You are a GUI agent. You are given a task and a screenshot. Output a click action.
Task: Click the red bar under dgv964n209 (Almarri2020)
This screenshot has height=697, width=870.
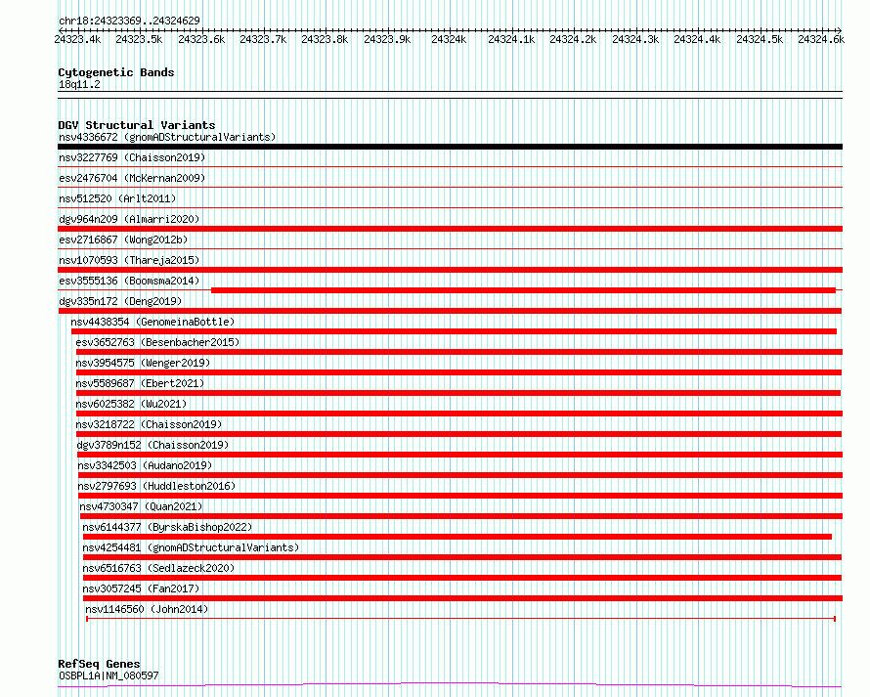click(450, 229)
